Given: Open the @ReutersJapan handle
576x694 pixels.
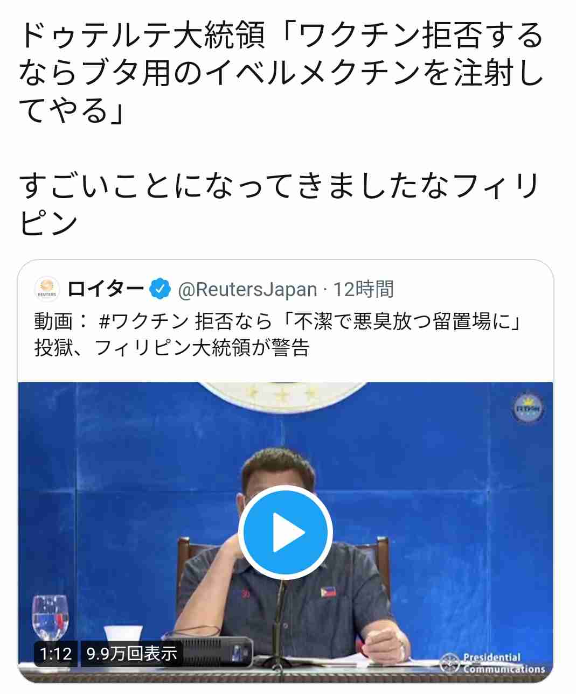Looking at the screenshot, I should click(x=247, y=290).
